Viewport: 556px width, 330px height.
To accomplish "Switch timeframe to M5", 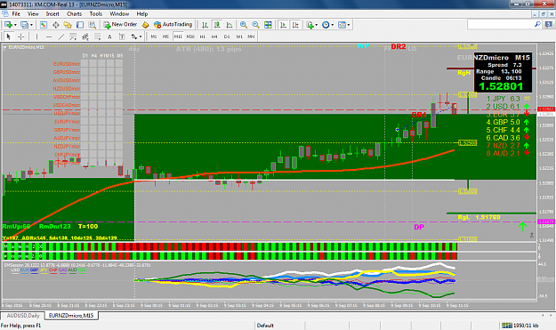I will pyautogui.click(x=165, y=36).
